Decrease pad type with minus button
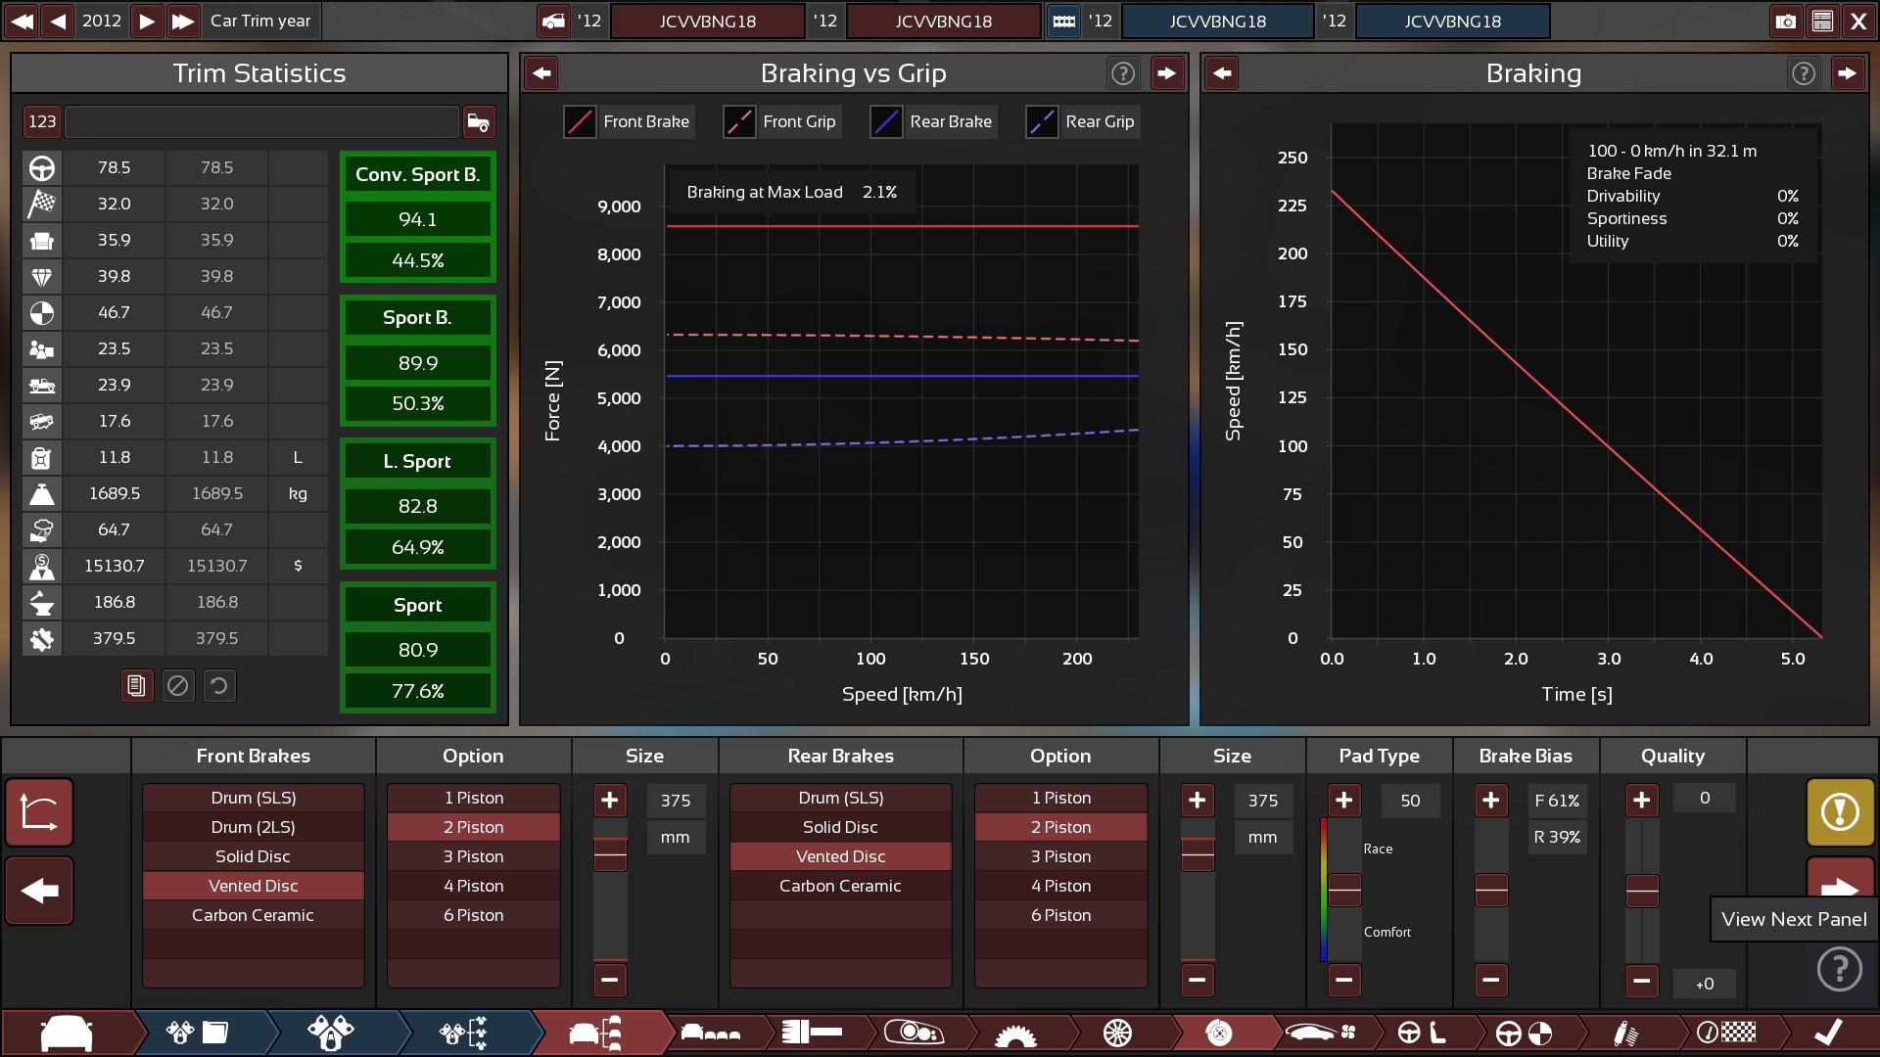The height and width of the screenshot is (1057, 1880). tap(1344, 980)
